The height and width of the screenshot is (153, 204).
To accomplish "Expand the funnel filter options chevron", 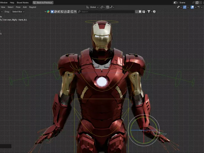I will tap(151, 12).
